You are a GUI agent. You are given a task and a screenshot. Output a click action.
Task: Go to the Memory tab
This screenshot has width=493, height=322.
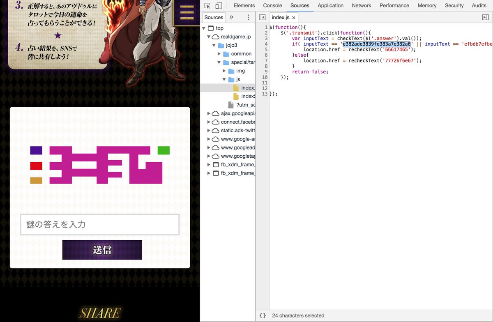[427, 5]
